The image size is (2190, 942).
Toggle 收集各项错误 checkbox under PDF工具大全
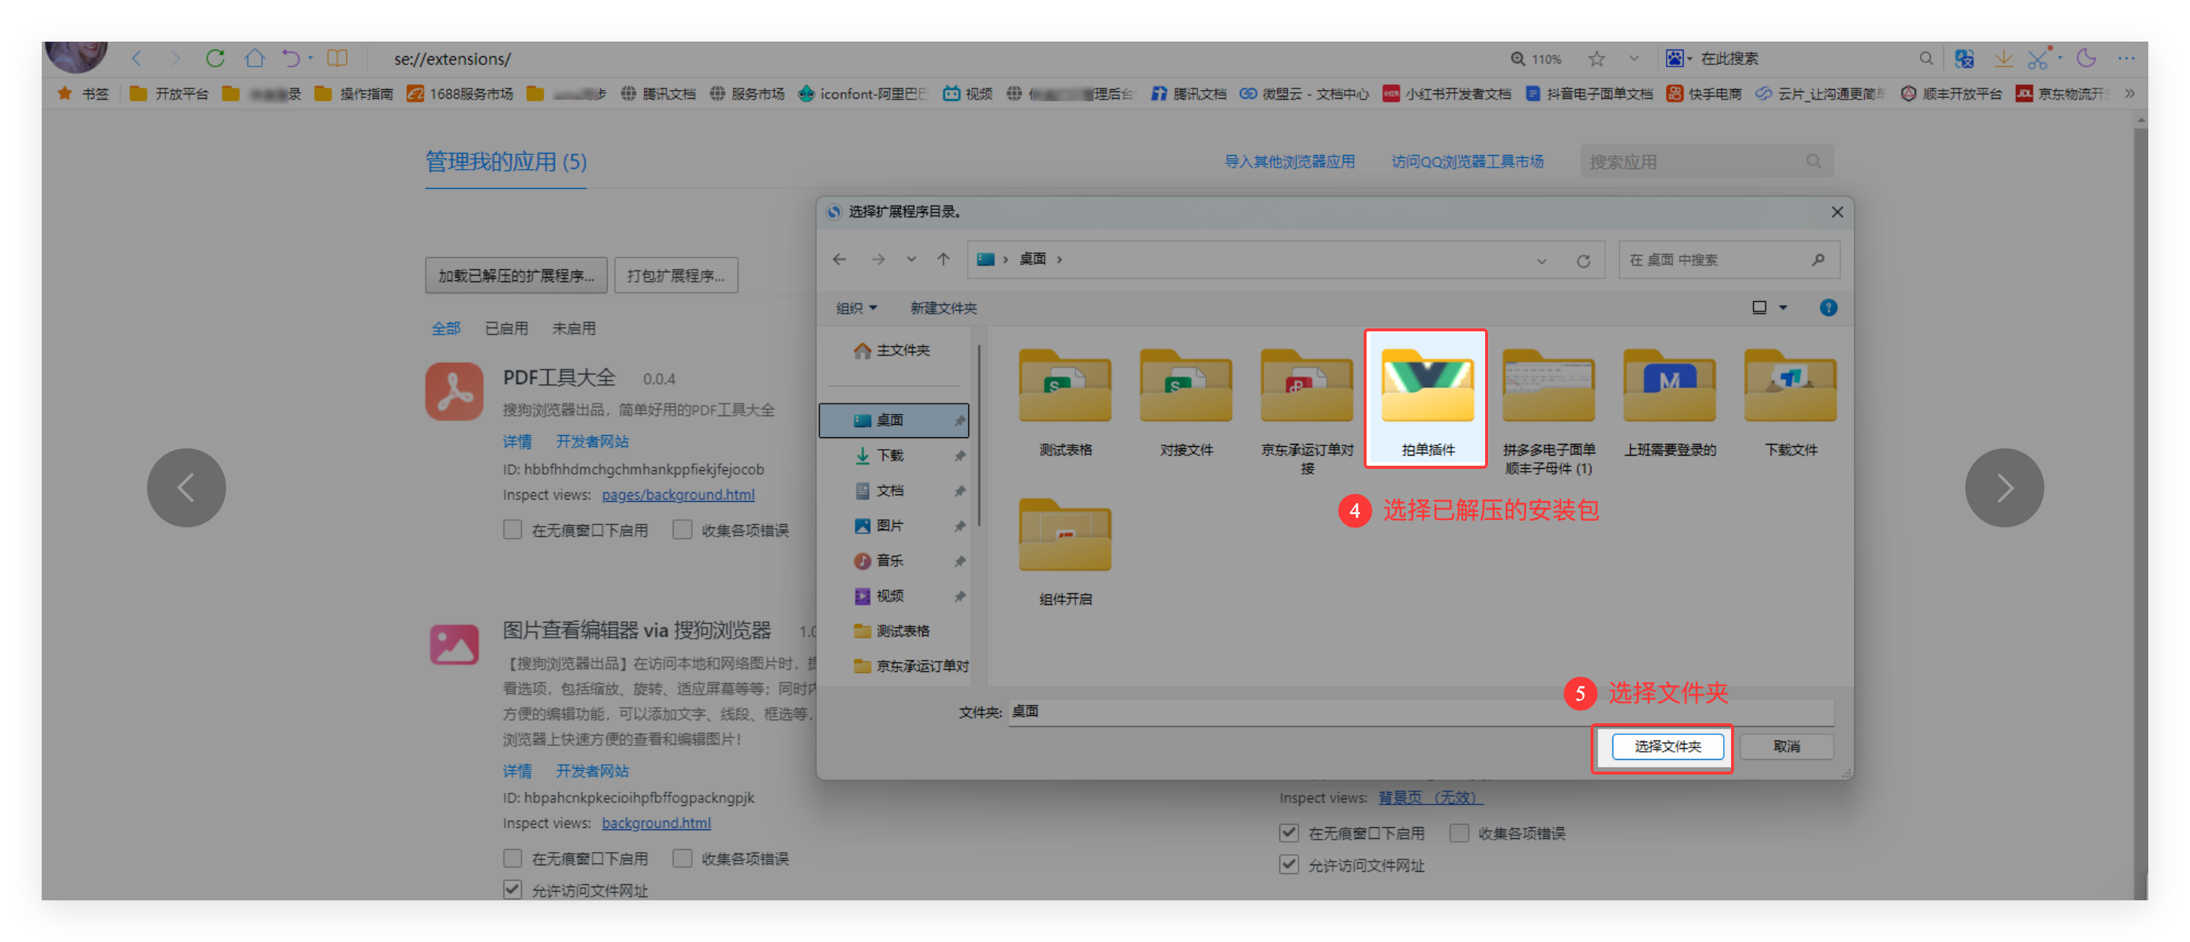click(x=682, y=530)
